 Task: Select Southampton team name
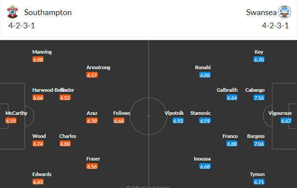point(48,12)
